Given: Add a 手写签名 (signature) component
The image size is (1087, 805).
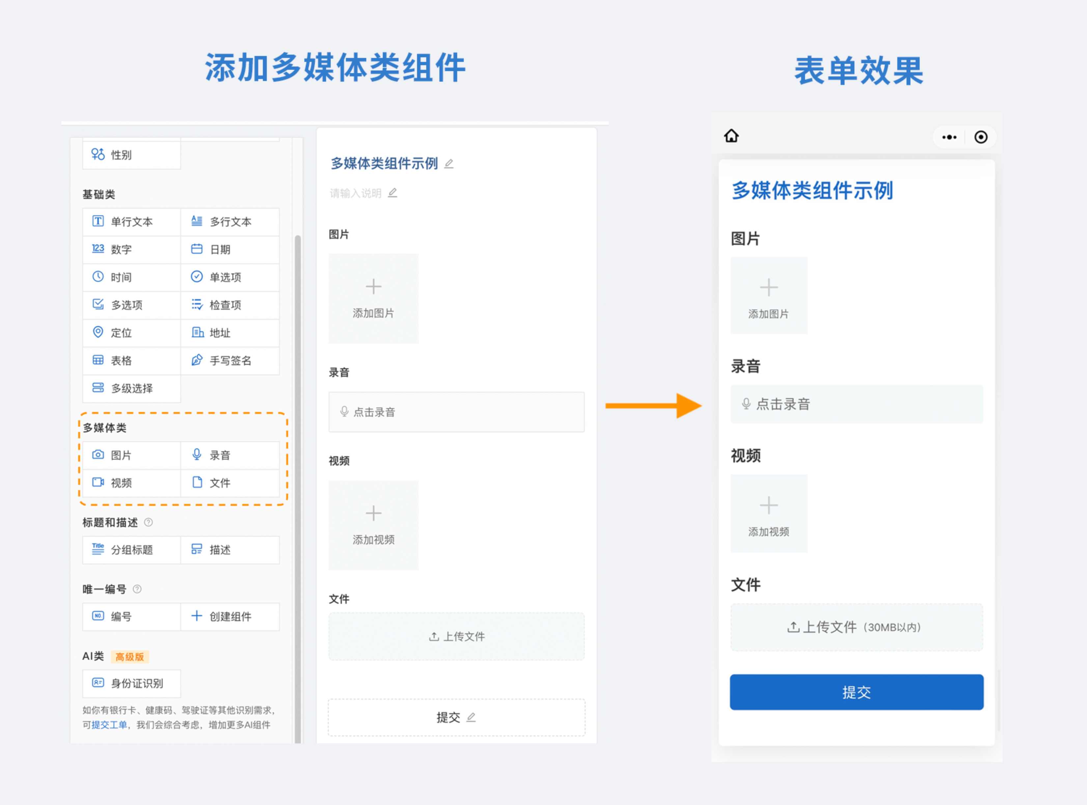Looking at the screenshot, I should (x=230, y=361).
